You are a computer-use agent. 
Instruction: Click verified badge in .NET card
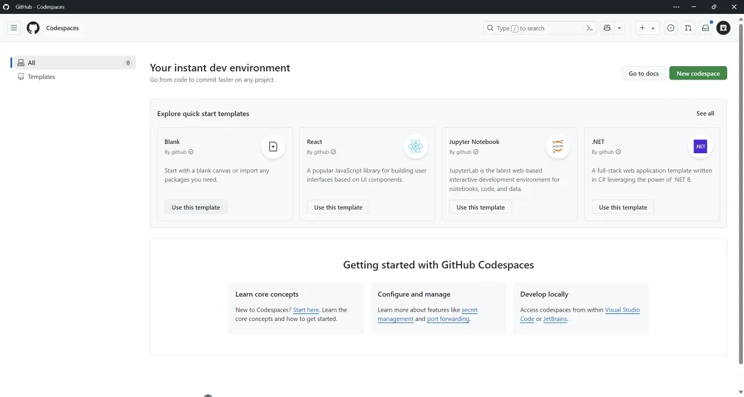[618, 152]
